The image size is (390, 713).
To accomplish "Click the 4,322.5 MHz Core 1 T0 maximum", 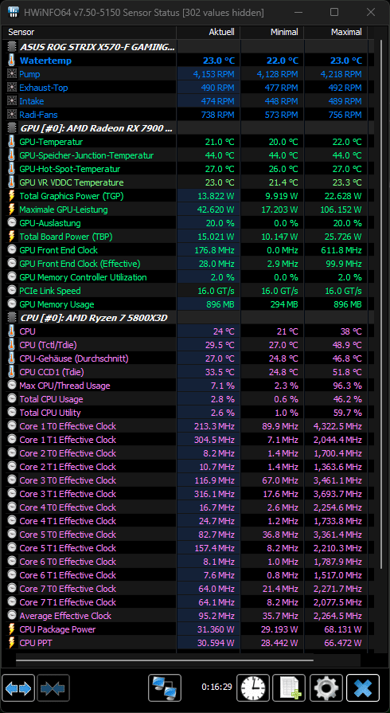I will (x=337, y=426).
